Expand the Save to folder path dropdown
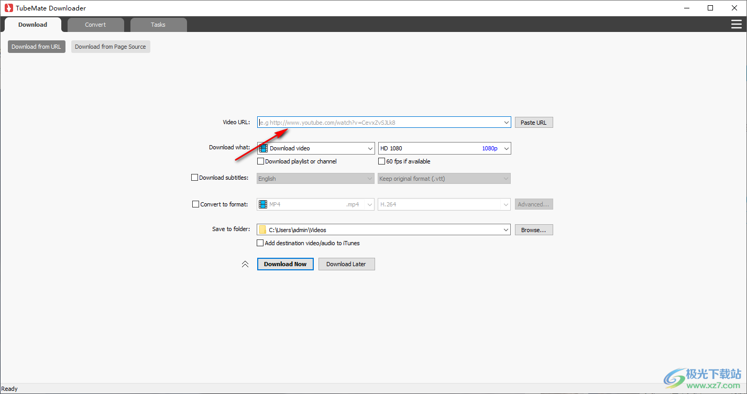747x394 pixels. tap(506, 229)
